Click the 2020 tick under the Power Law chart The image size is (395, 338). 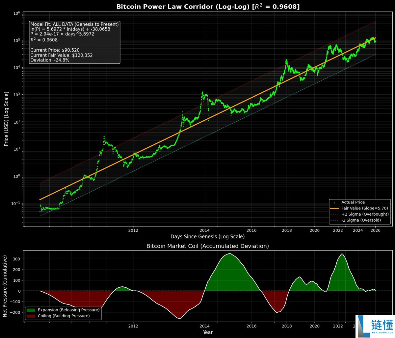coord(315,230)
